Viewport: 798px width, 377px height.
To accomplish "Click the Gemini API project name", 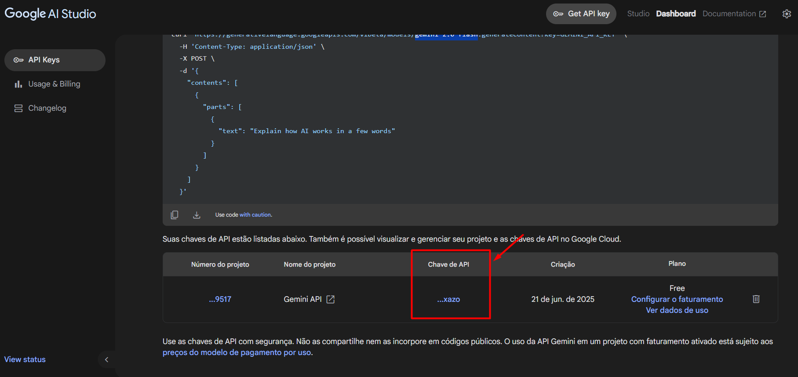I will (x=302, y=299).
